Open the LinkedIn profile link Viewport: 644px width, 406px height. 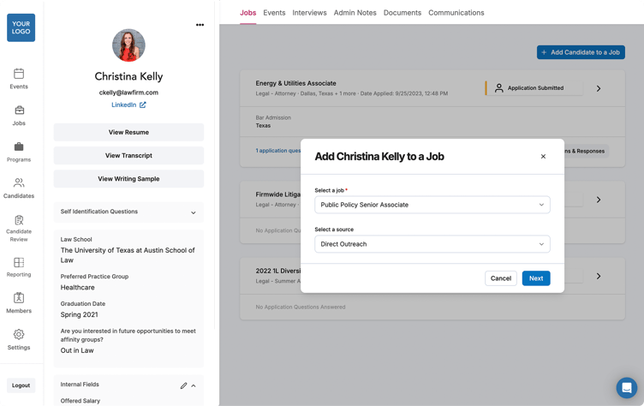(123, 104)
